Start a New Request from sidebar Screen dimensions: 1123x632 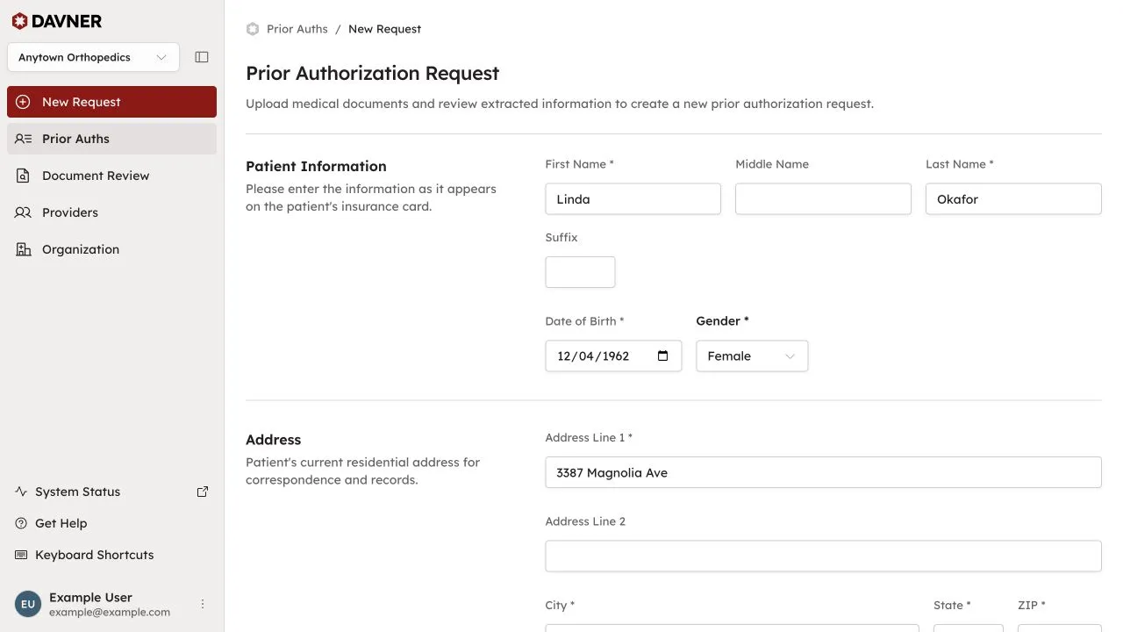tap(111, 102)
